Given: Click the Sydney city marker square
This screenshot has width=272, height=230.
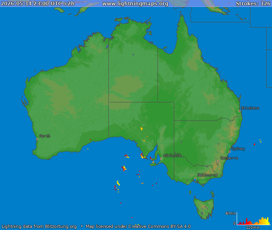Looking at the screenshot, I should point(229,152).
